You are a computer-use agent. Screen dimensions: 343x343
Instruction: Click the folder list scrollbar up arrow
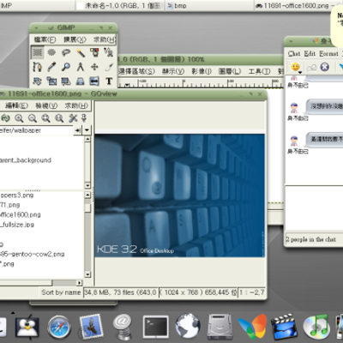point(87,139)
